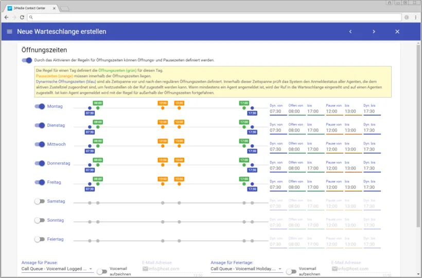Edit Montag Dyn. von 07:30 field
The image size is (422, 278).
(278, 112)
